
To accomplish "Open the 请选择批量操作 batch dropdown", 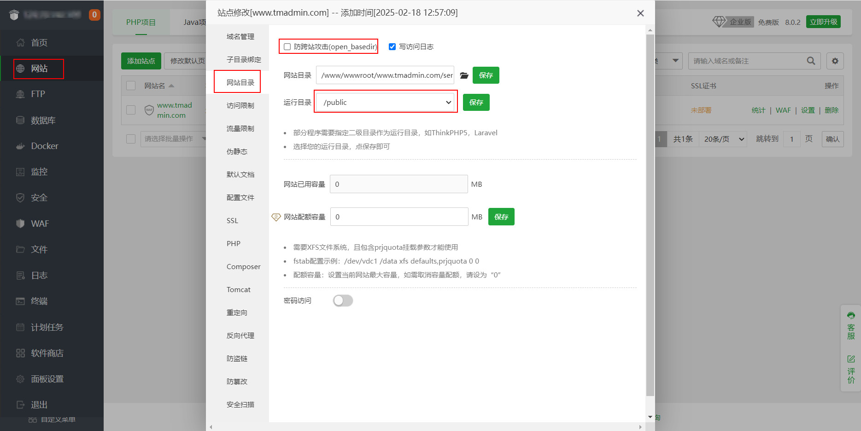I will point(173,139).
